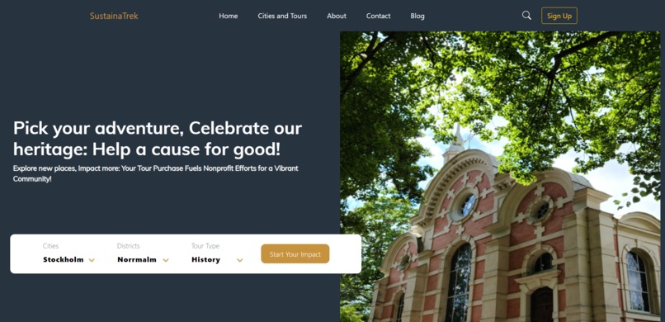
Task: Open the Contact page link
Action: (x=379, y=17)
